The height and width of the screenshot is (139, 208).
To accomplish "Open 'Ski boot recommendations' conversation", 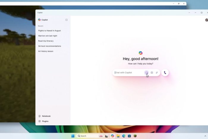I will [50, 46].
